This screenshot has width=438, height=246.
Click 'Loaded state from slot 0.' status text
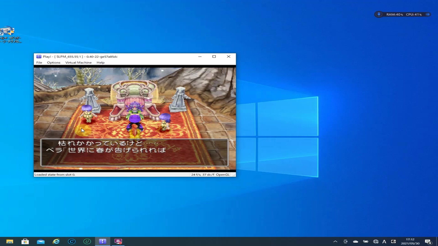pos(55,174)
